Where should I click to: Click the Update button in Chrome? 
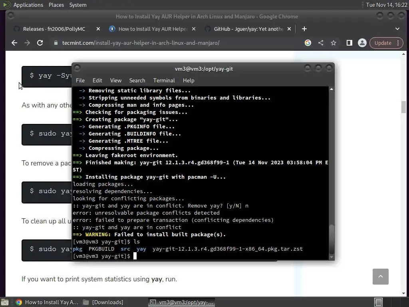tap(383, 43)
